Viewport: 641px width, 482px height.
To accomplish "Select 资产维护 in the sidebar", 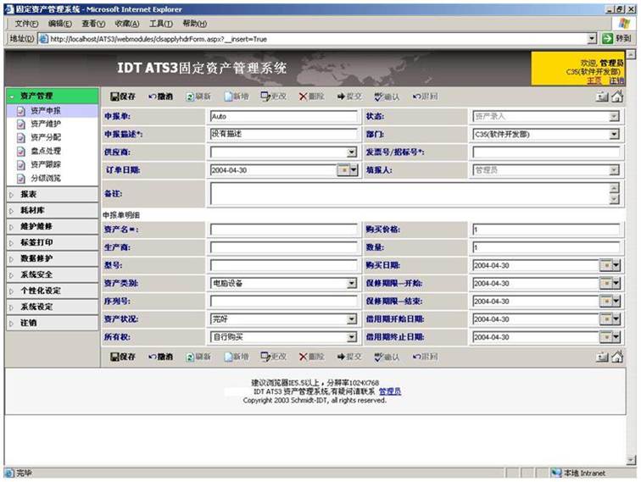I will coord(45,124).
